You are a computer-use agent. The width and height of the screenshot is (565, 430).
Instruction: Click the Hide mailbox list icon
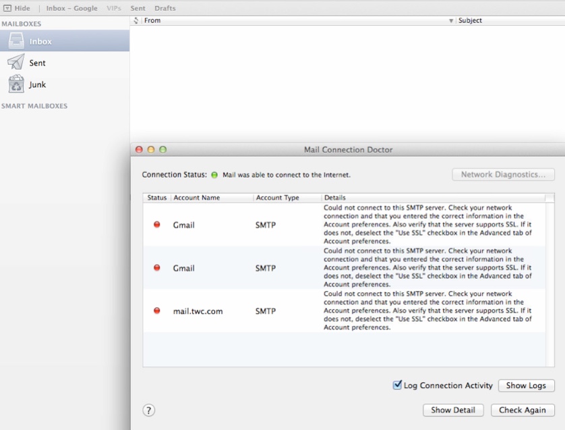(7, 8)
